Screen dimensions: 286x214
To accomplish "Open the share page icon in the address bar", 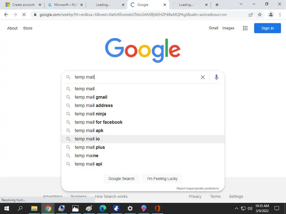I will coord(251,14).
